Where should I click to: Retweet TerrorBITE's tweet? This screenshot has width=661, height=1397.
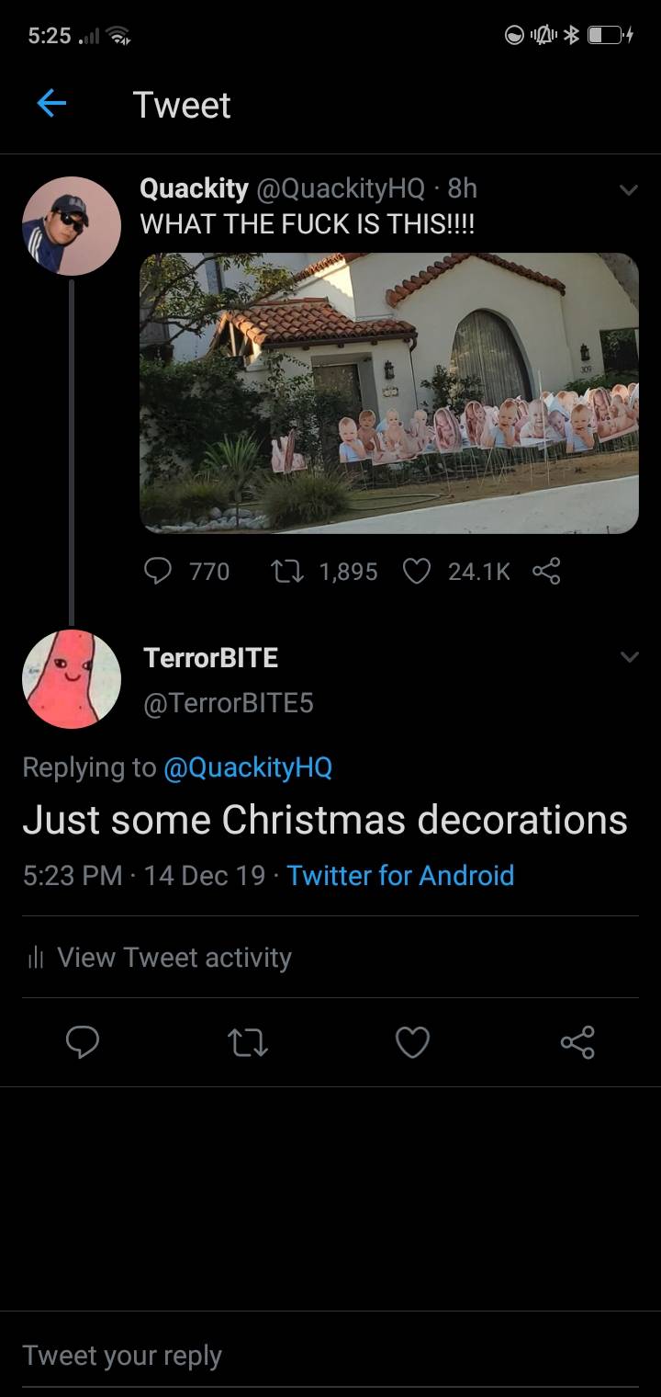[247, 1042]
